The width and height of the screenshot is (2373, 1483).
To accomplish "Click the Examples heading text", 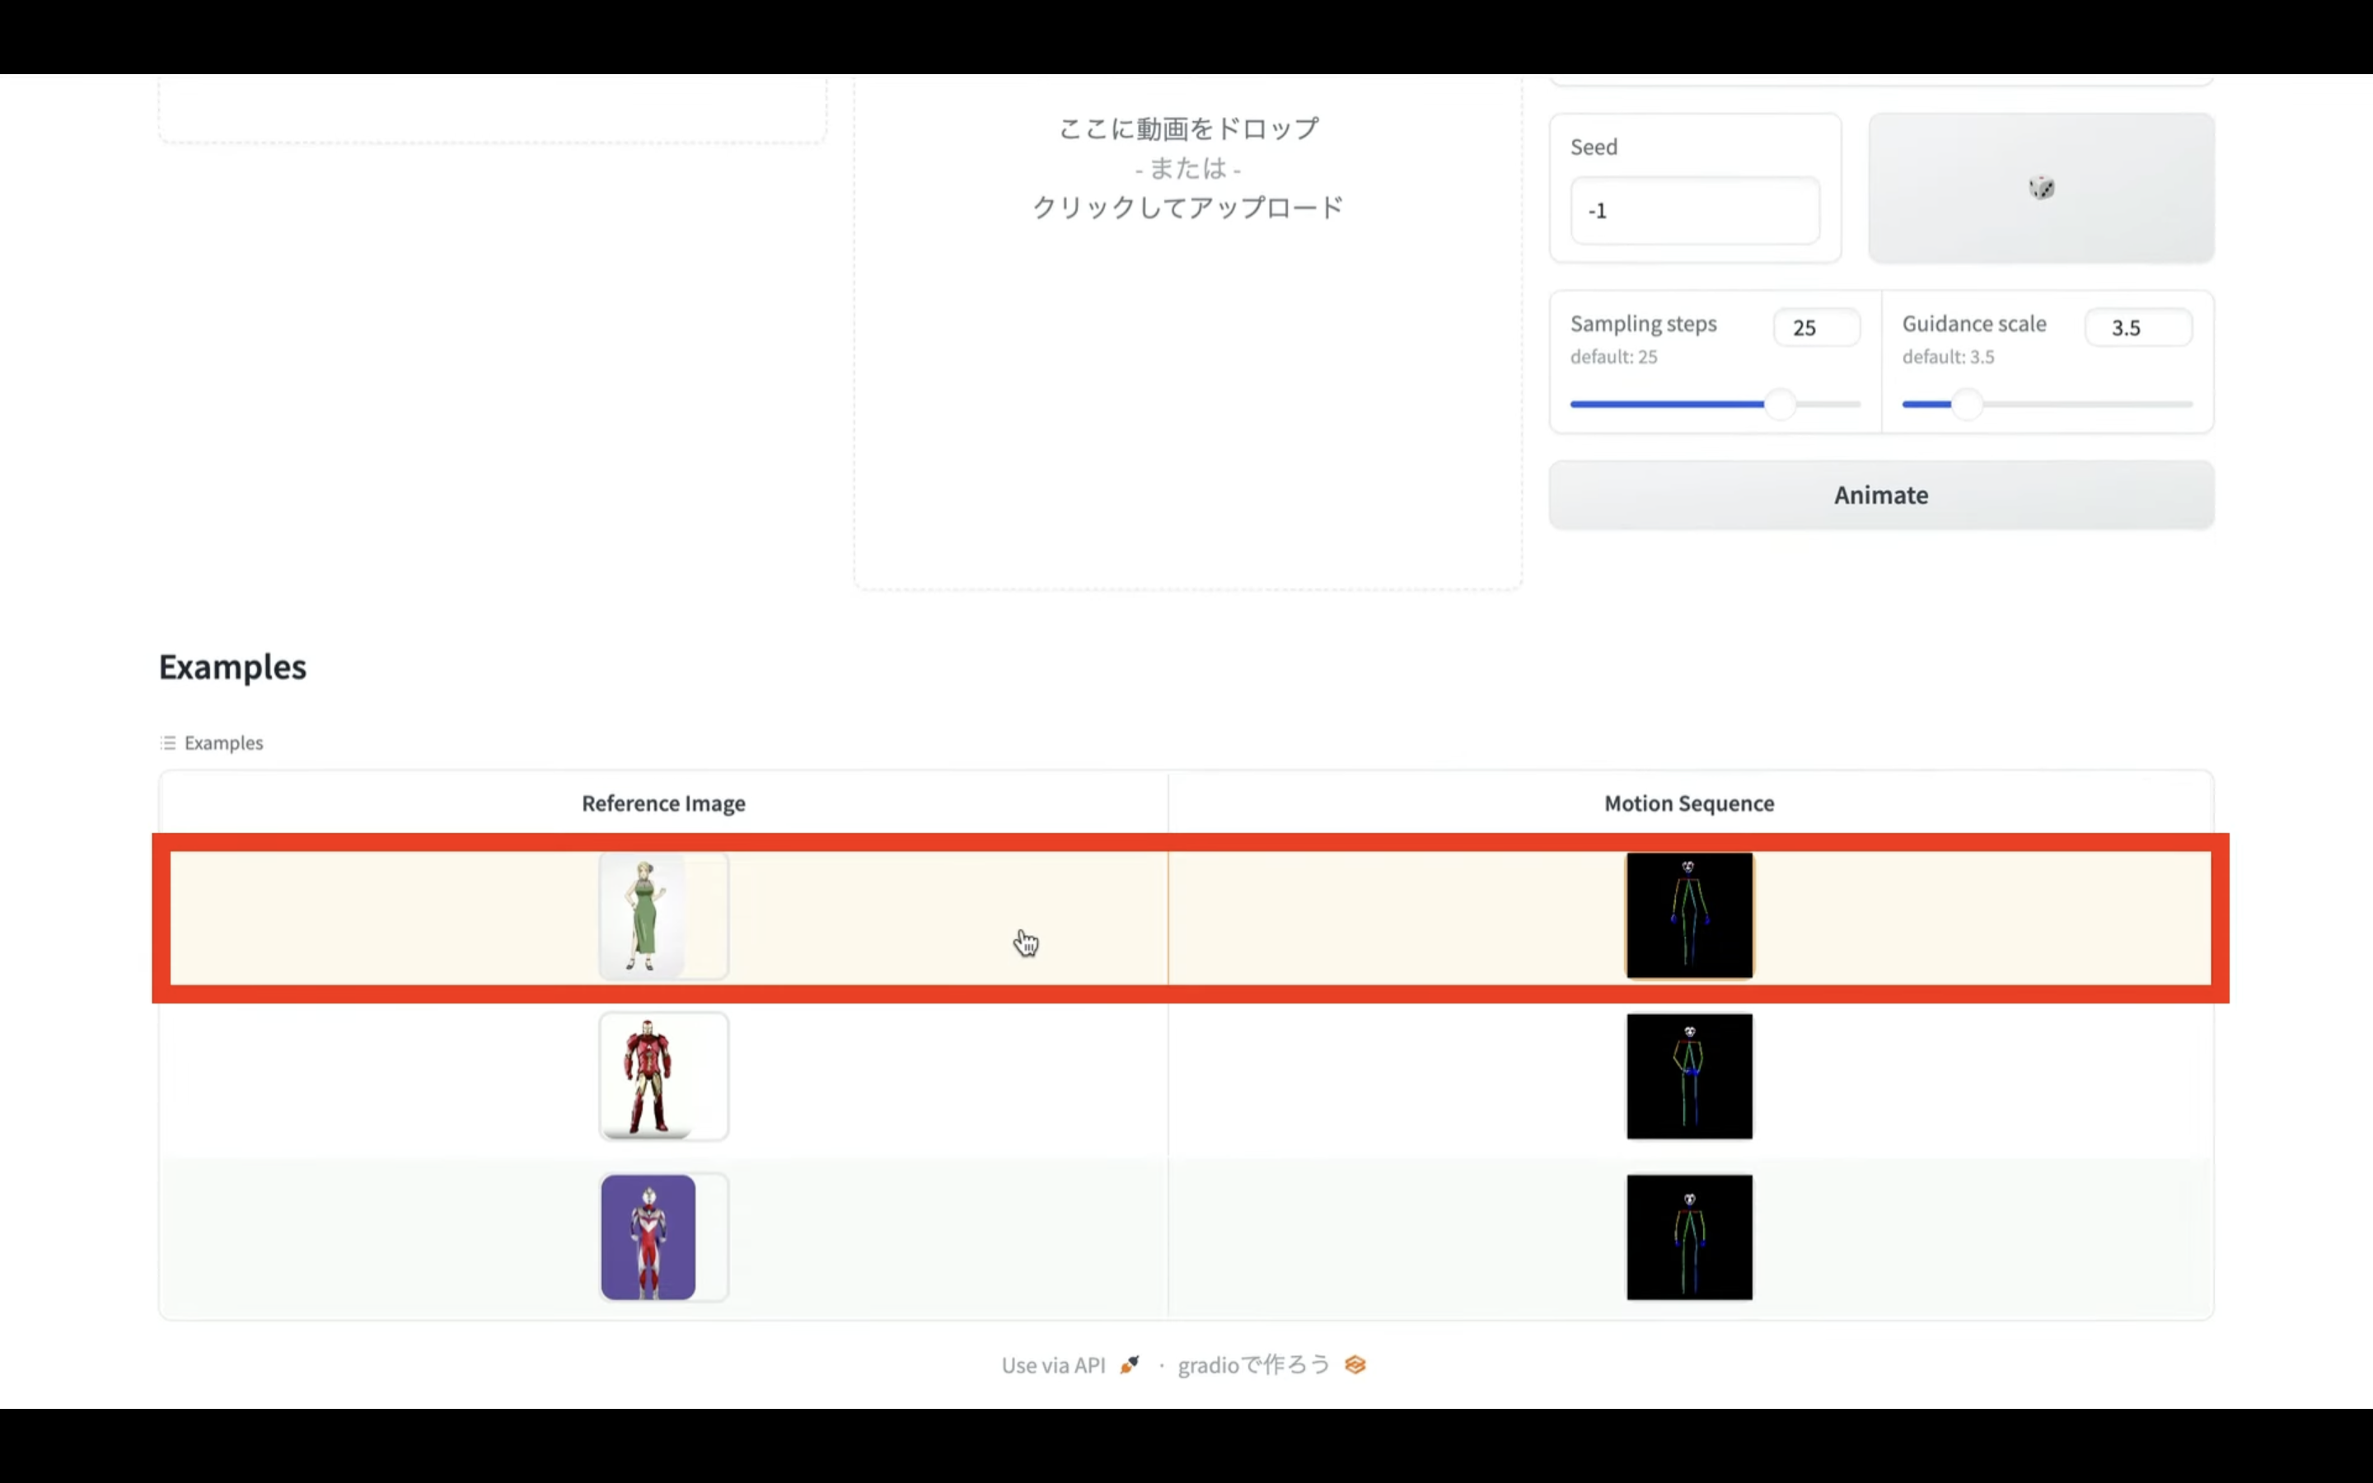I will coord(232,667).
